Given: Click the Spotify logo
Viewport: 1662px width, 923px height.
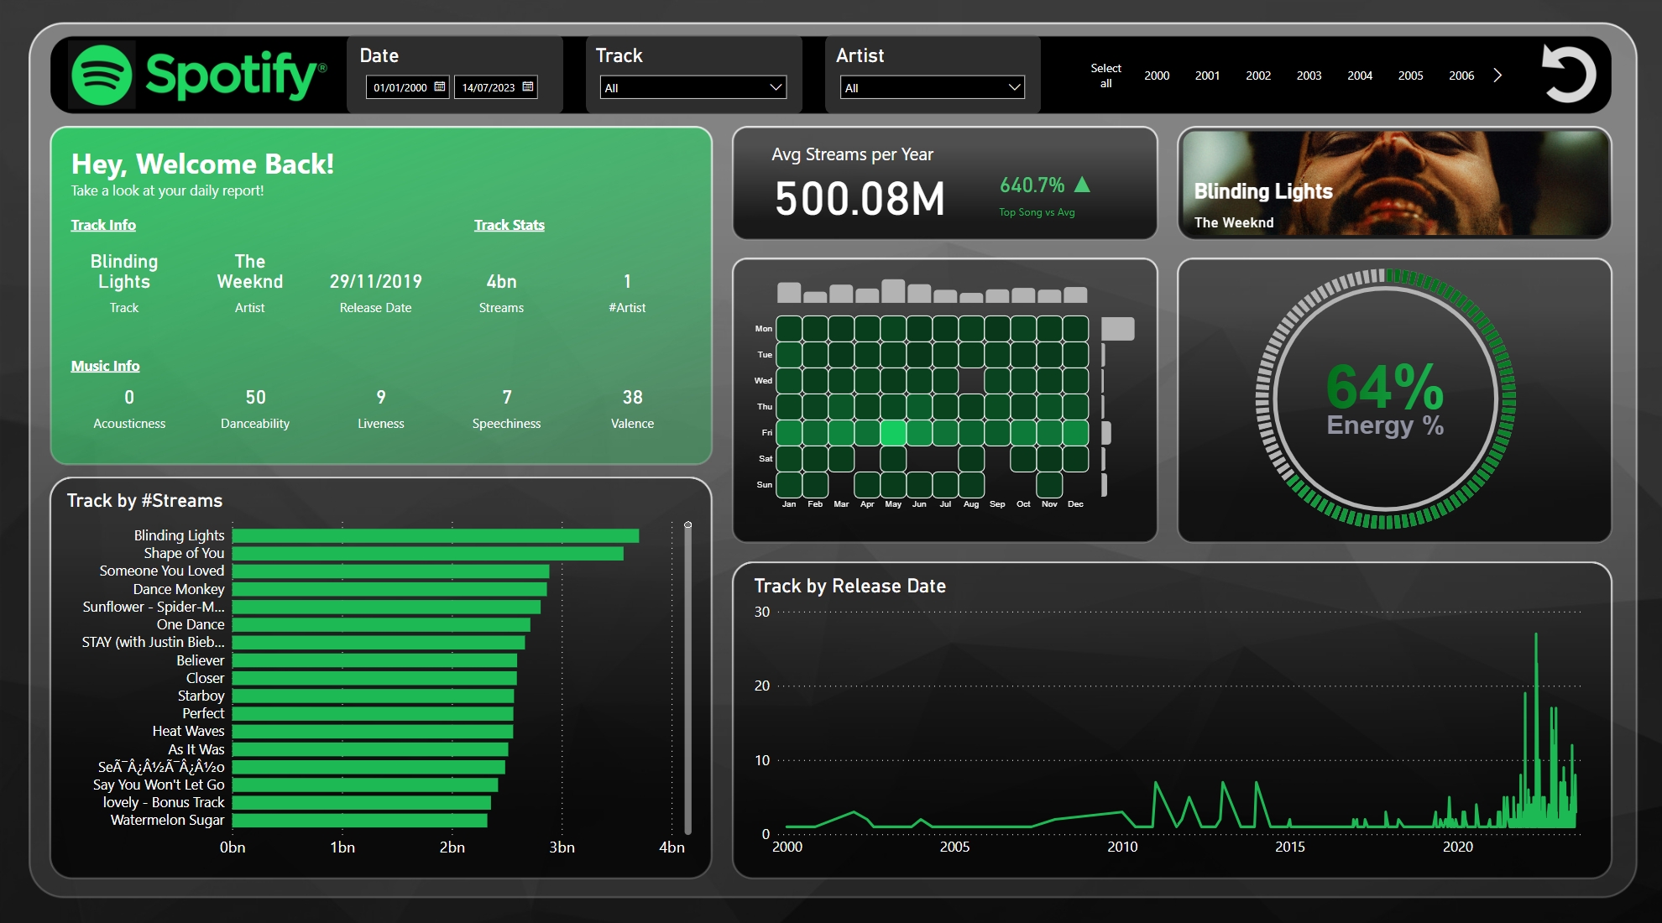Looking at the screenshot, I should click(197, 75).
